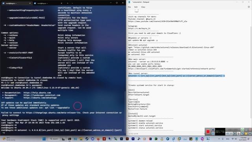Add a new terminal tab

[x=67, y=3]
